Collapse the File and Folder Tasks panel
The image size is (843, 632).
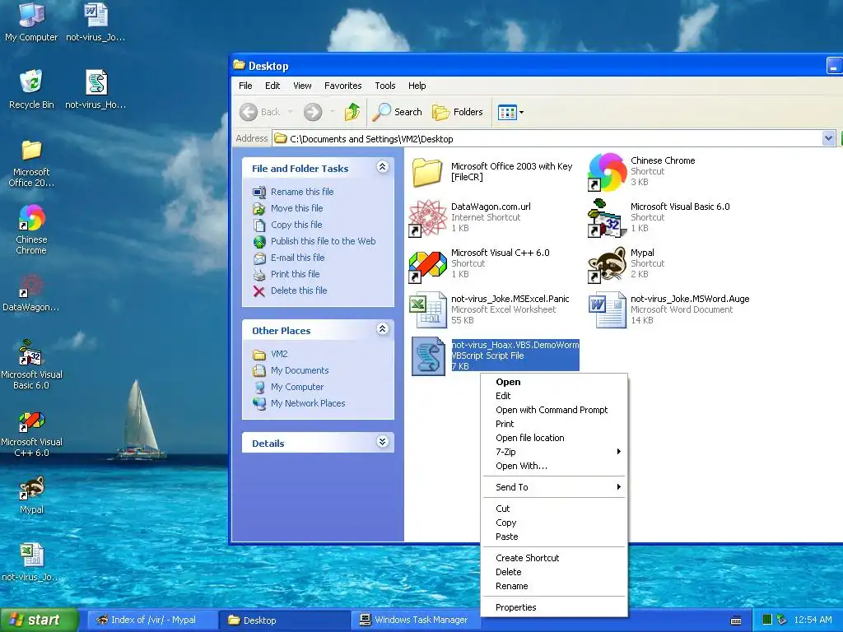point(382,167)
